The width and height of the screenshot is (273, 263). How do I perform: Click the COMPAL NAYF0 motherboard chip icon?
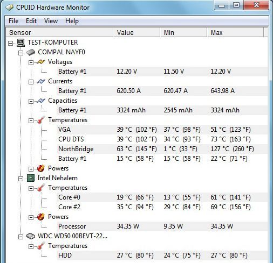[x=31, y=52]
